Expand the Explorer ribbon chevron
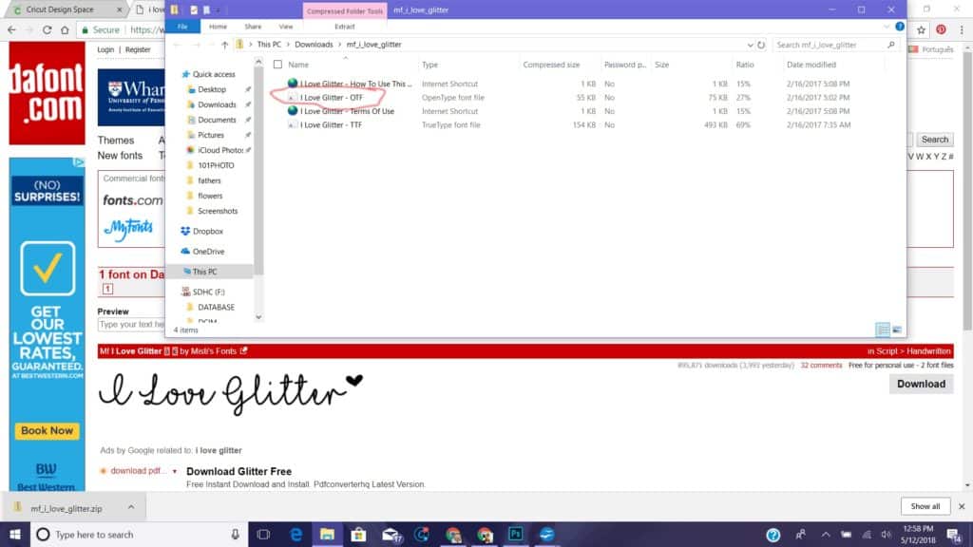Viewport: 973px width, 547px height. coord(887,27)
